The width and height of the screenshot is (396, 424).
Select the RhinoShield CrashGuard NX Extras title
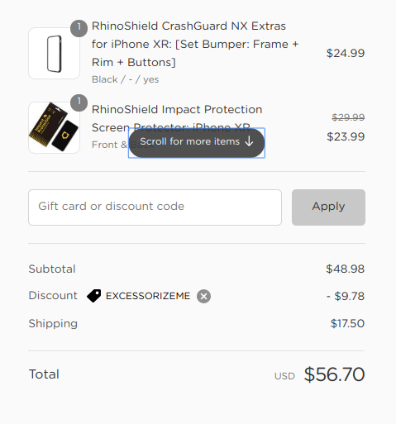(195, 44)
